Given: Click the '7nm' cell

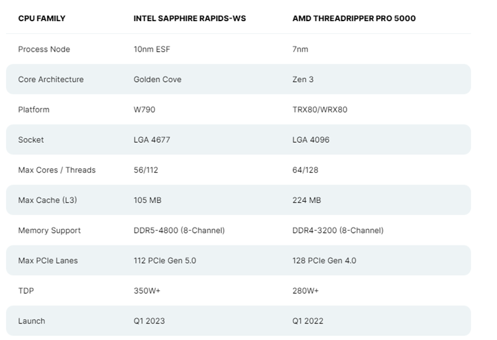Looking at the screenshot, I should tap(300, 49).
